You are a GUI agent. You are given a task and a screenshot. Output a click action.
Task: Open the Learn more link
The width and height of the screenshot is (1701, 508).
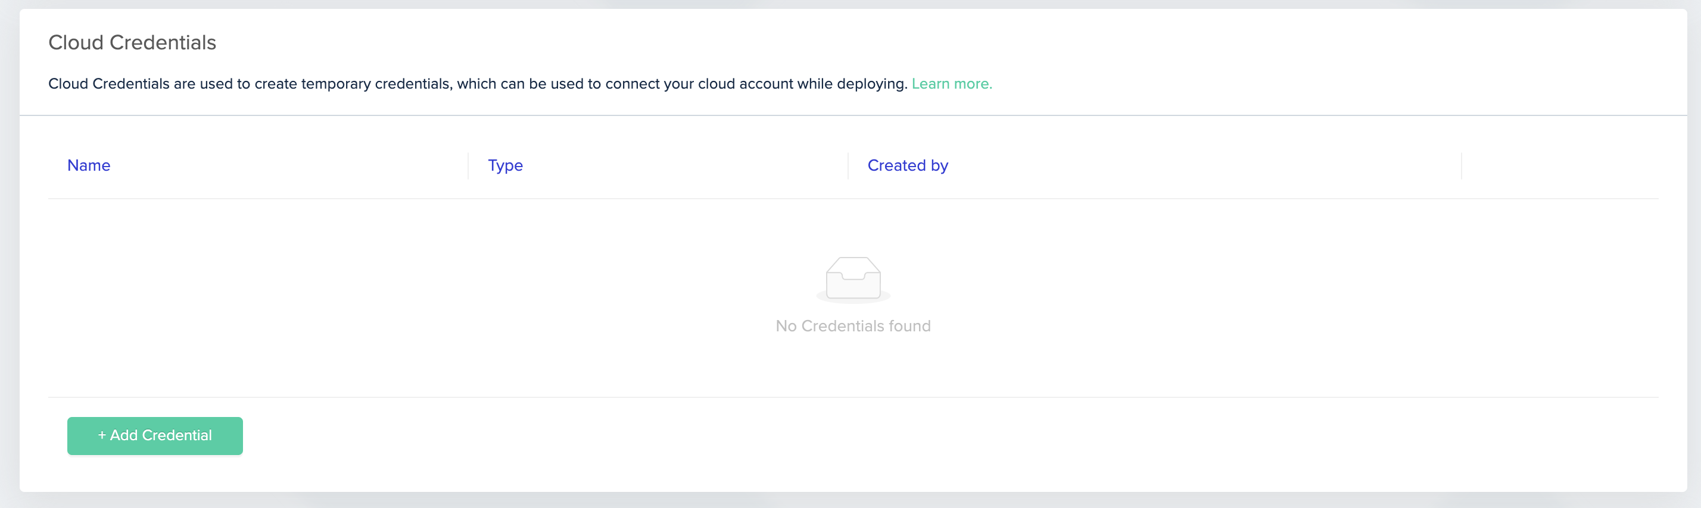[952, 84]
